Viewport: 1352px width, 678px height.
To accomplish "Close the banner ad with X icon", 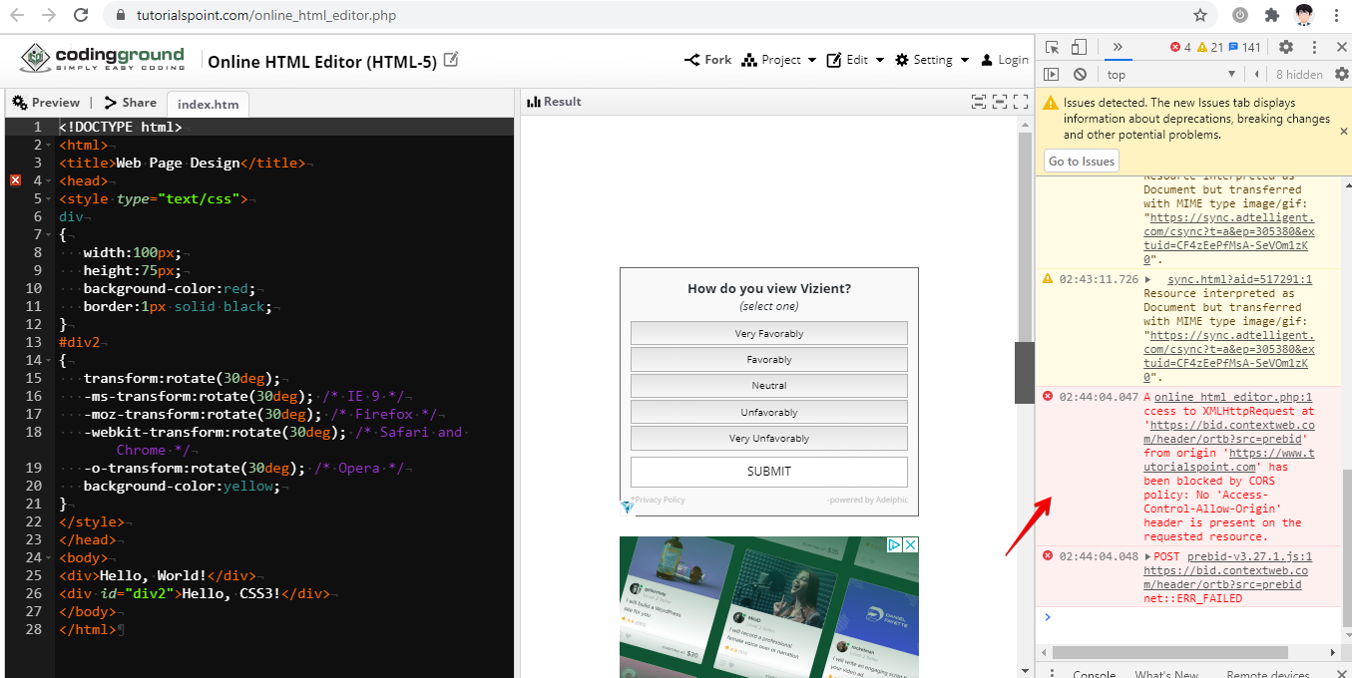I will [911, 544].
